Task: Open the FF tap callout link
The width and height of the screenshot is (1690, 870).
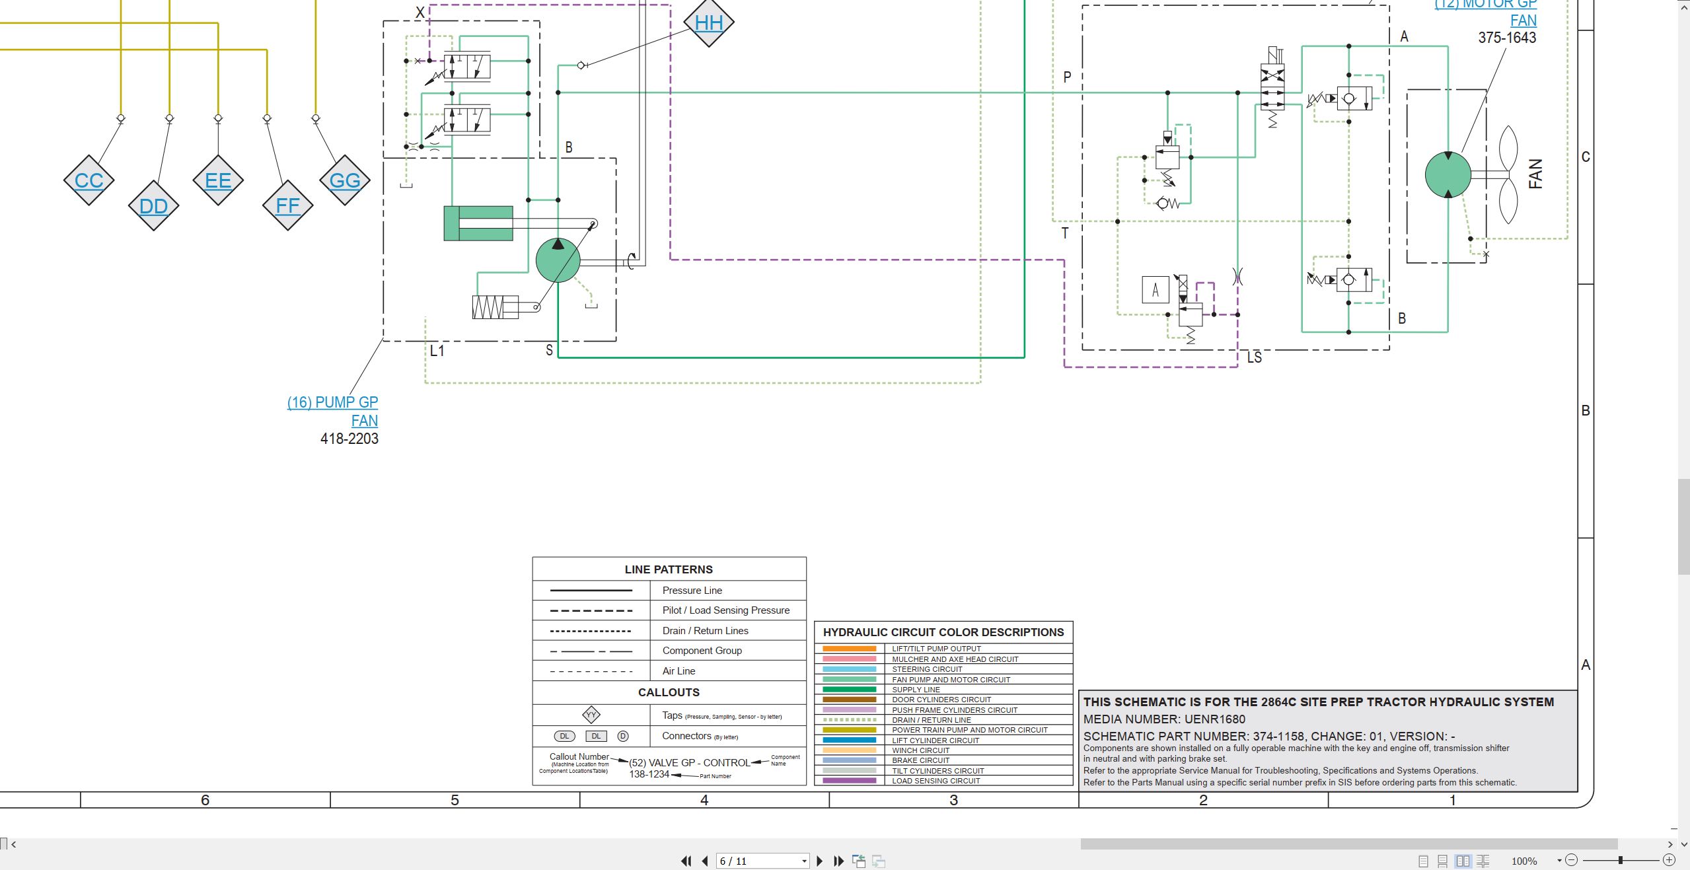Action: [287, 205]
